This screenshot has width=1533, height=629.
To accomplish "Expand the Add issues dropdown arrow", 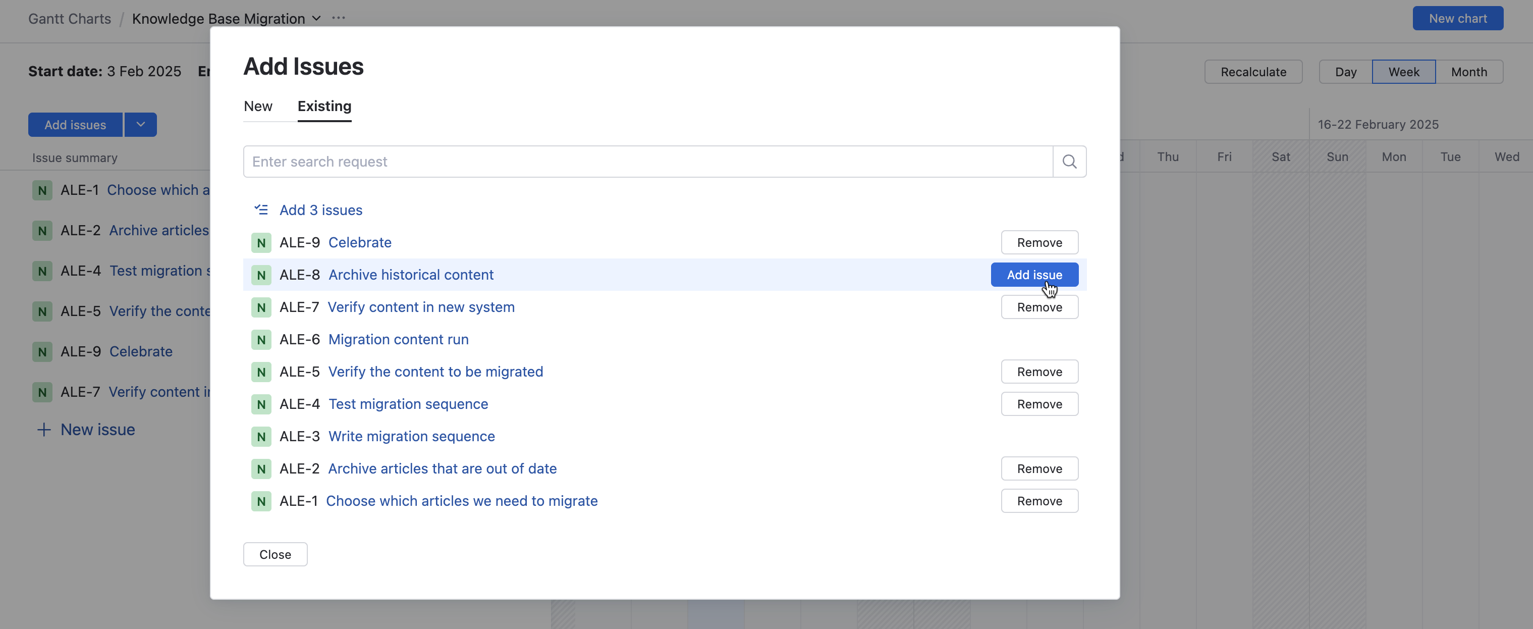I will click(x=140, y=124).
